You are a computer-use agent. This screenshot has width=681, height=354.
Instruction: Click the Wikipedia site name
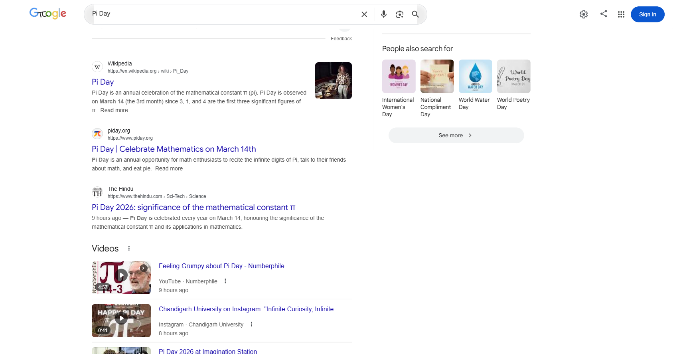click(120, 63)
